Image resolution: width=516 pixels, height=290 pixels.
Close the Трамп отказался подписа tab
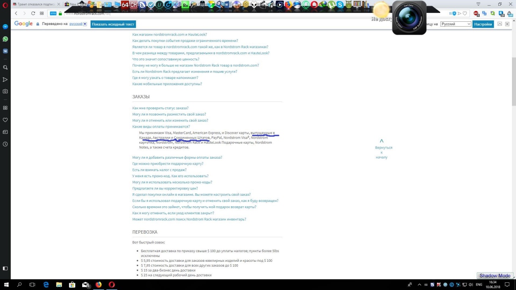click(x=59, y=4)
